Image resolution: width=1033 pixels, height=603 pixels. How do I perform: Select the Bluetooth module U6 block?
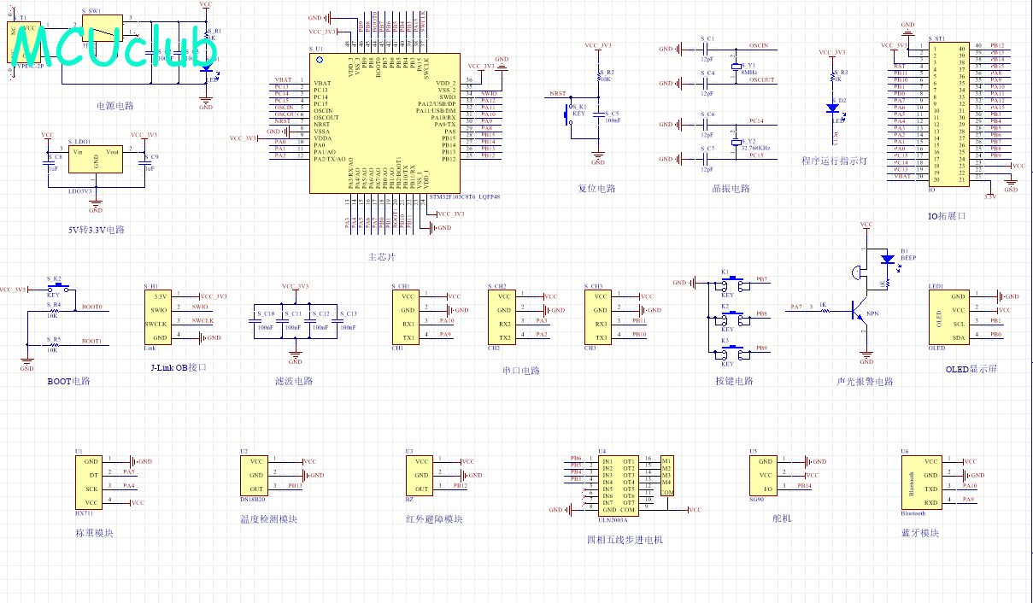920,482
